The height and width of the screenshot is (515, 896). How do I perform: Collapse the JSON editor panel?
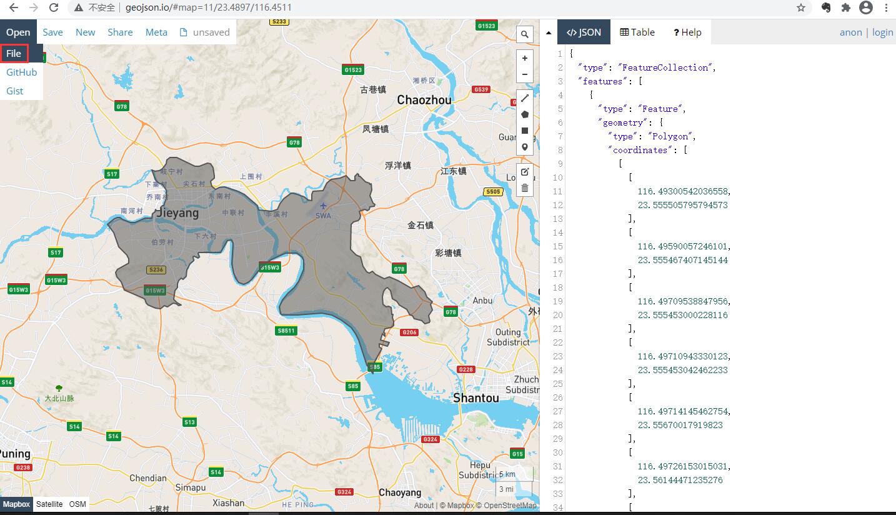548,32
